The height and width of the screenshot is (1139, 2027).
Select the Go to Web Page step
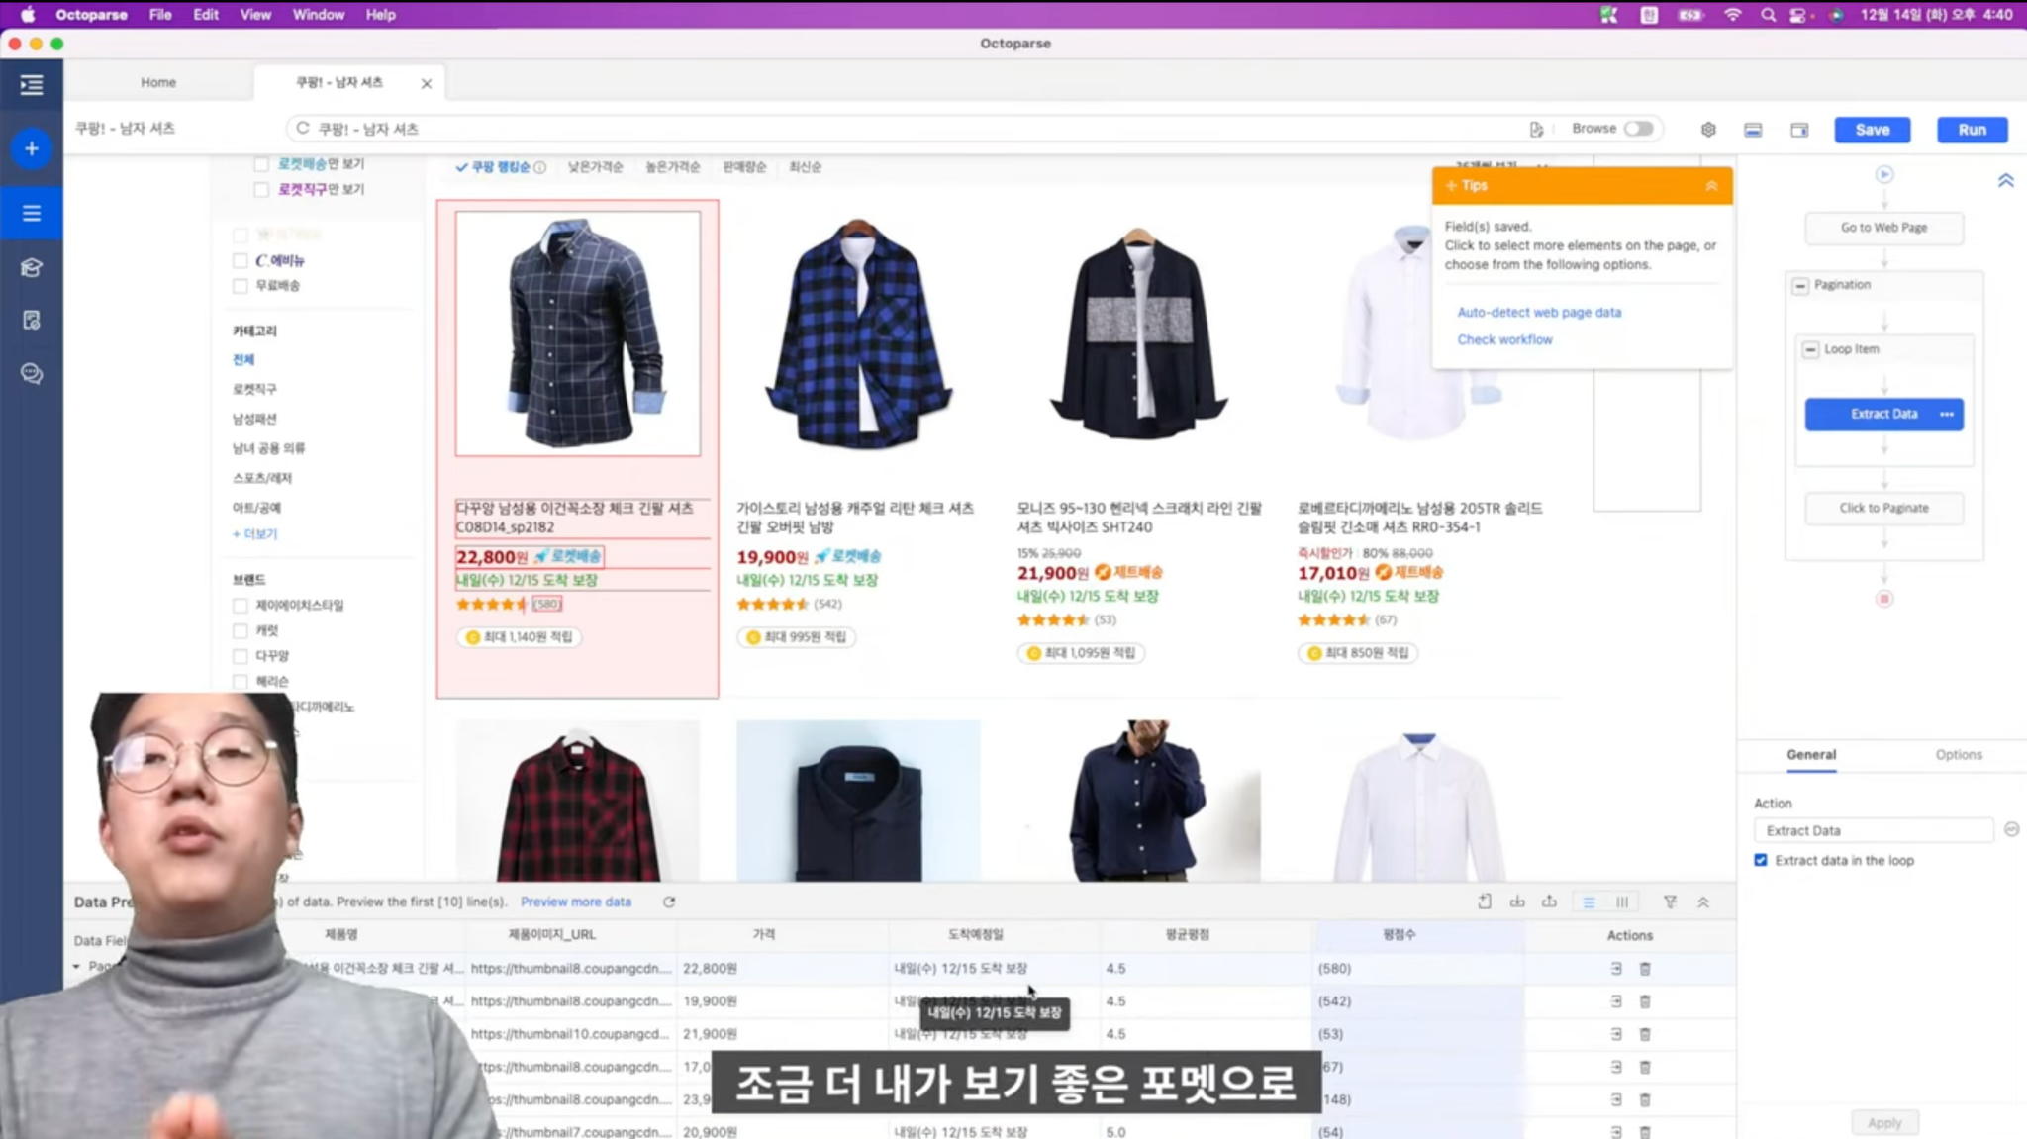1883,228
